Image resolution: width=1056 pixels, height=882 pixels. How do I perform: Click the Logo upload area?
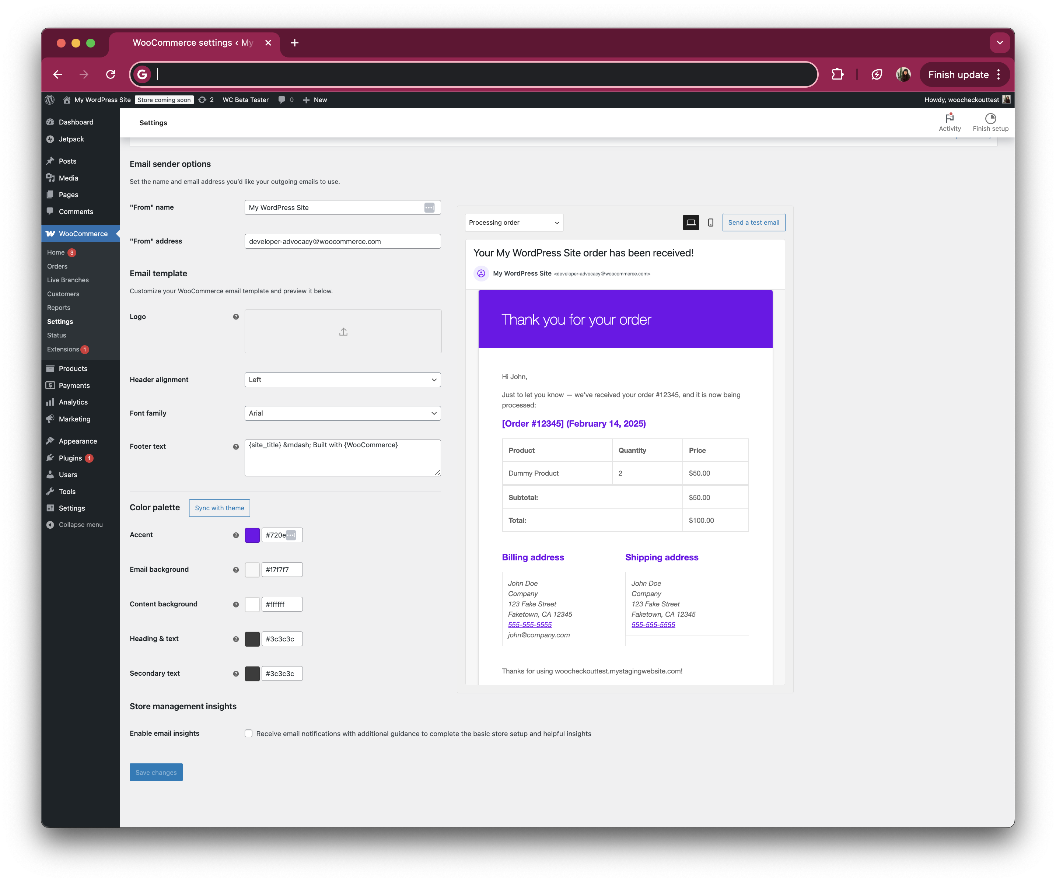pyautogui.click(x=343, y=331)
